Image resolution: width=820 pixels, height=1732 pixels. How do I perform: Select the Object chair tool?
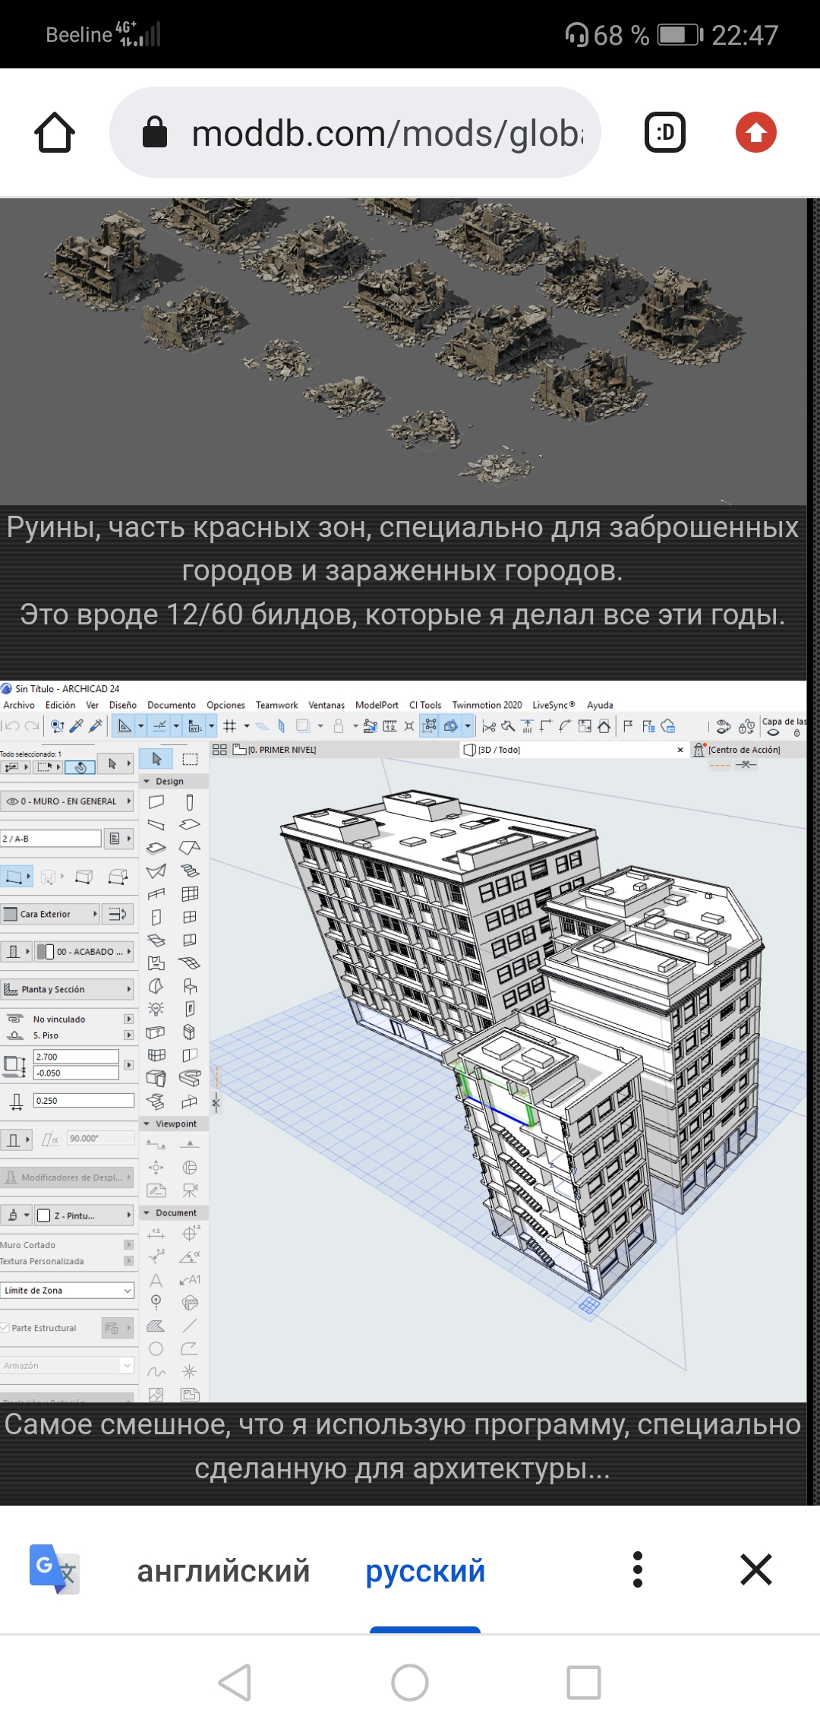pos(190,986)
